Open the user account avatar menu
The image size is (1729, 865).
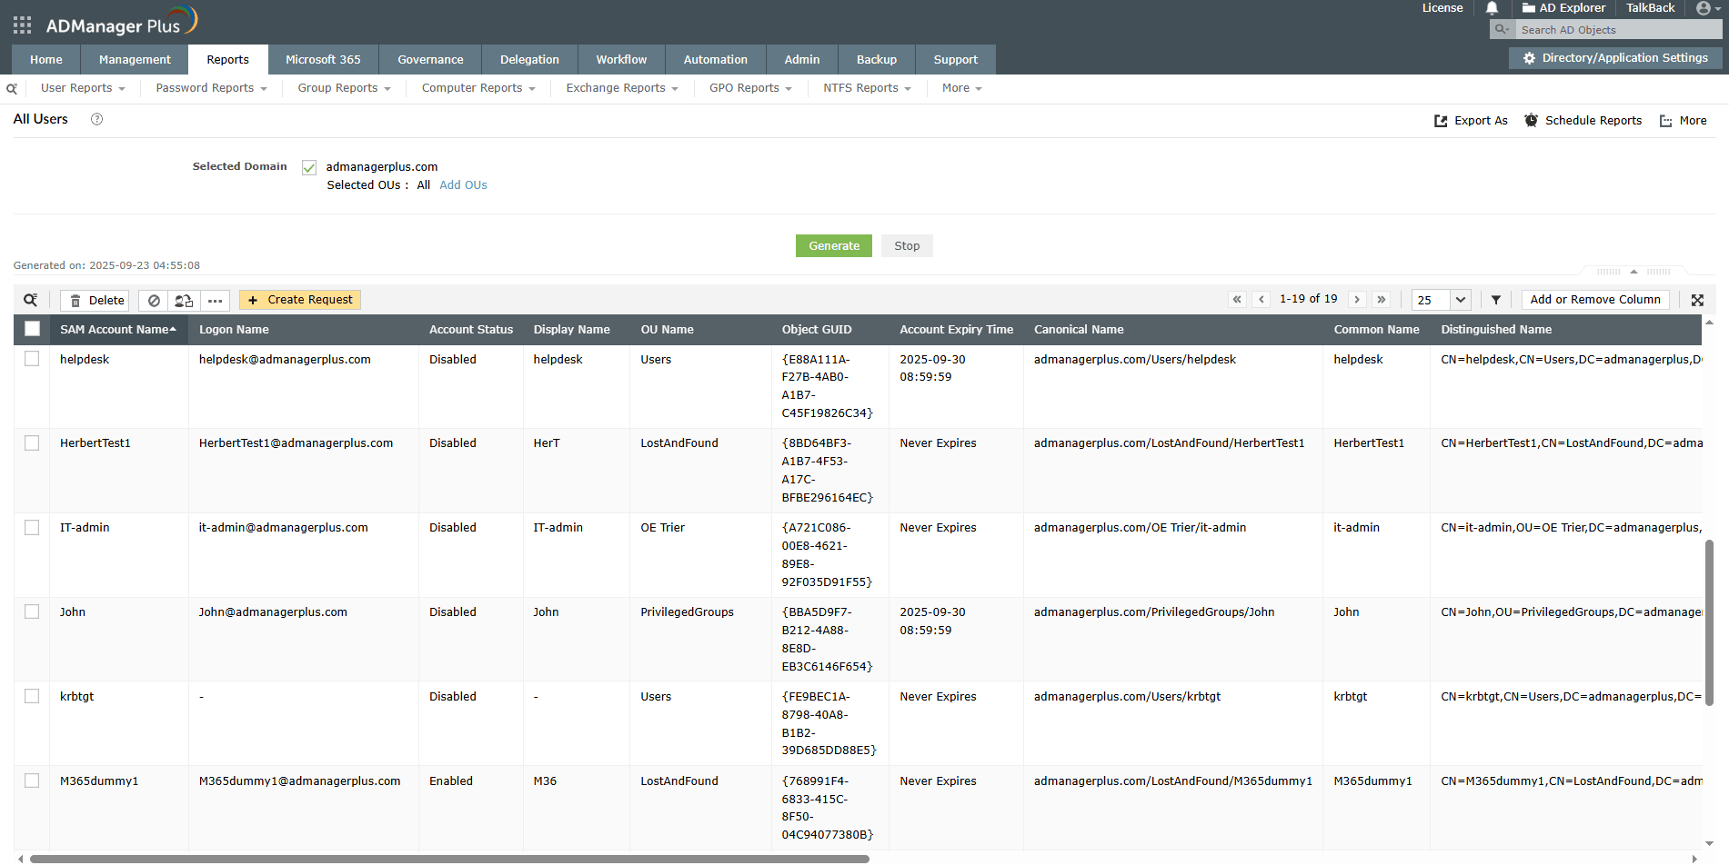[1707, 8]
